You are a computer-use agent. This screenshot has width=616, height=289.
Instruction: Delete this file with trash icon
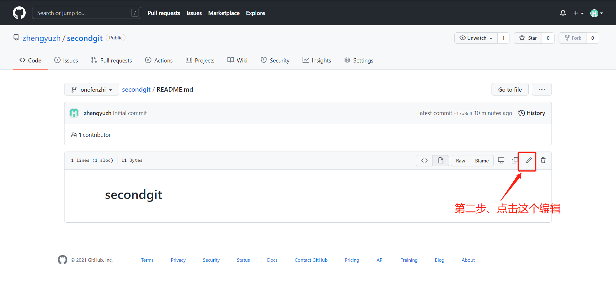coord(543,160)
